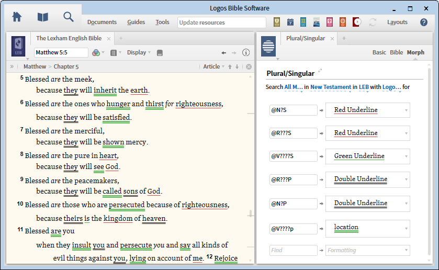Screen dimensions: 439x270
Task: Switch to the Bible search type
Action: point(396,52)
